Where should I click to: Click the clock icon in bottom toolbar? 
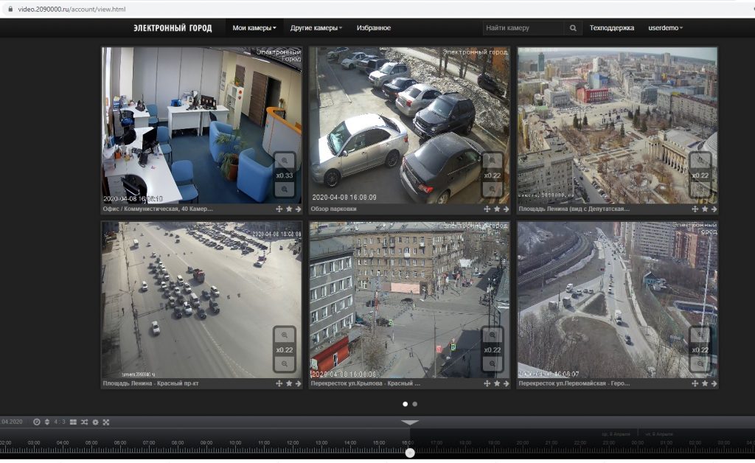[37, 422]
